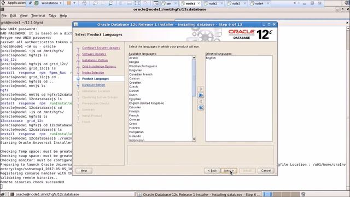Select Bengali in available languages
Viewport: 350px width, 197px height.
(160, 62)
